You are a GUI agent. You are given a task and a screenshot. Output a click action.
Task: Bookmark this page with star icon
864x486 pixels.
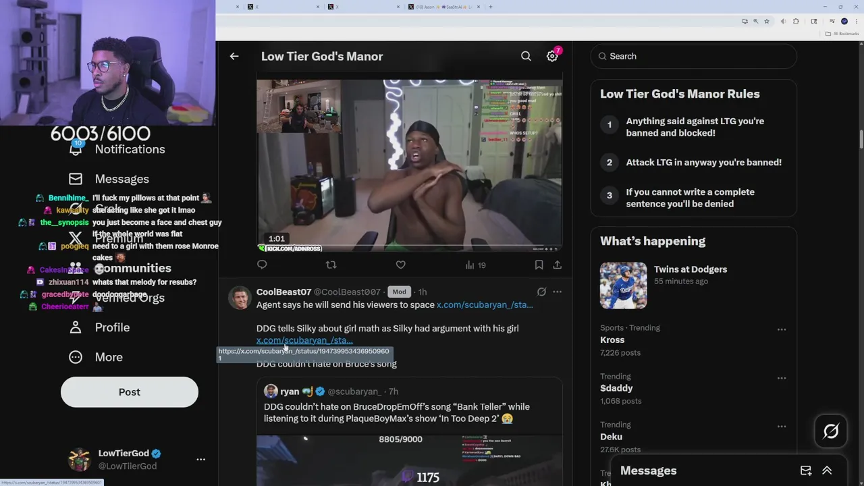(x=767, y=22)
